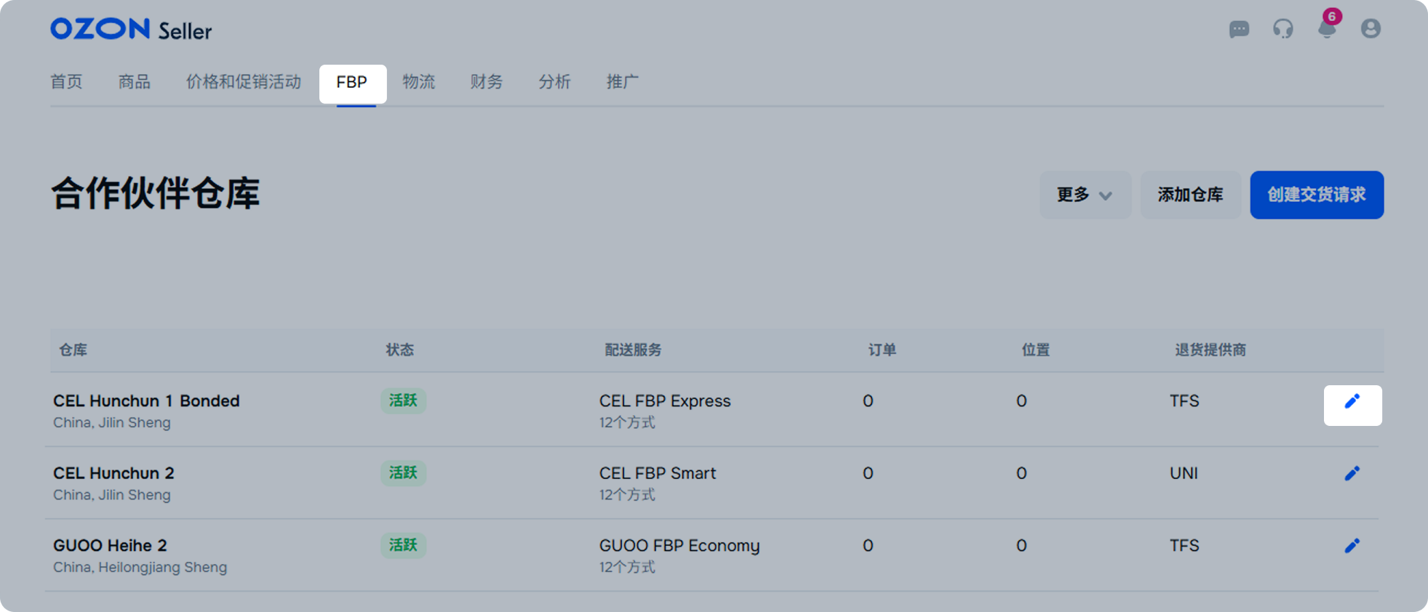This screenshot has width=1428, height=612.
Task: Select the FBP tab
Action: click(x=352, y=83)
